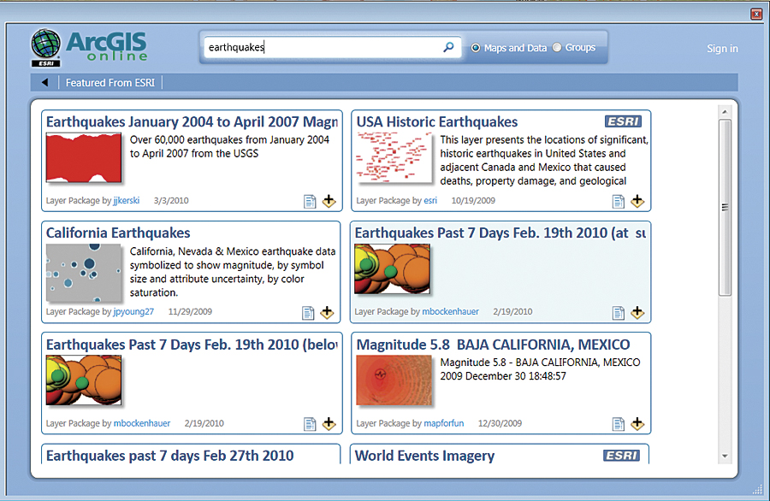770x501 pixels.
Task: Click the date 10/19/2009 on USA Historic card
Action: [x=473, y=200]
